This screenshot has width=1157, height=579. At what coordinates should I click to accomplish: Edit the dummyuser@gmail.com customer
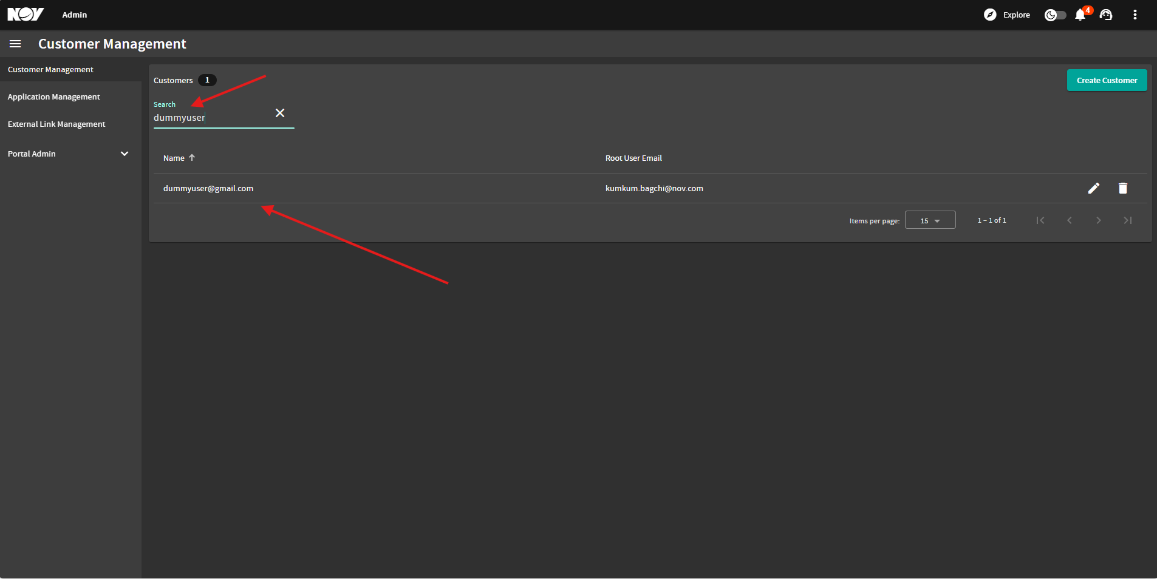(x=1093, y=188)
